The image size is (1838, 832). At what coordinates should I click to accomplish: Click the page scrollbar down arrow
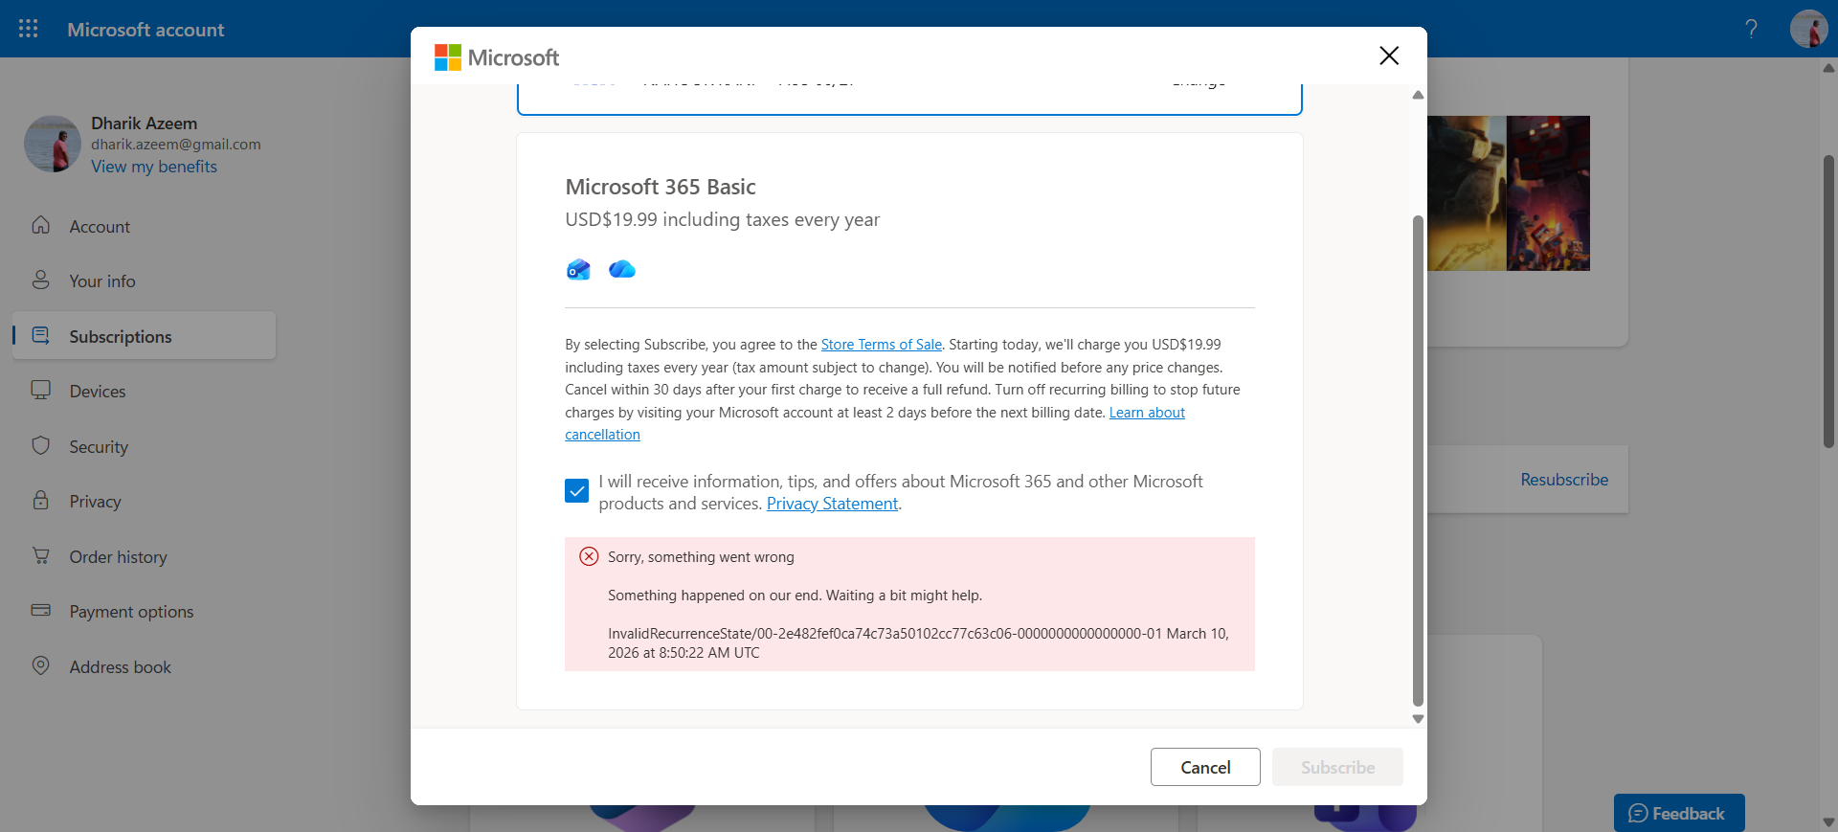(x=1828, y=822)
